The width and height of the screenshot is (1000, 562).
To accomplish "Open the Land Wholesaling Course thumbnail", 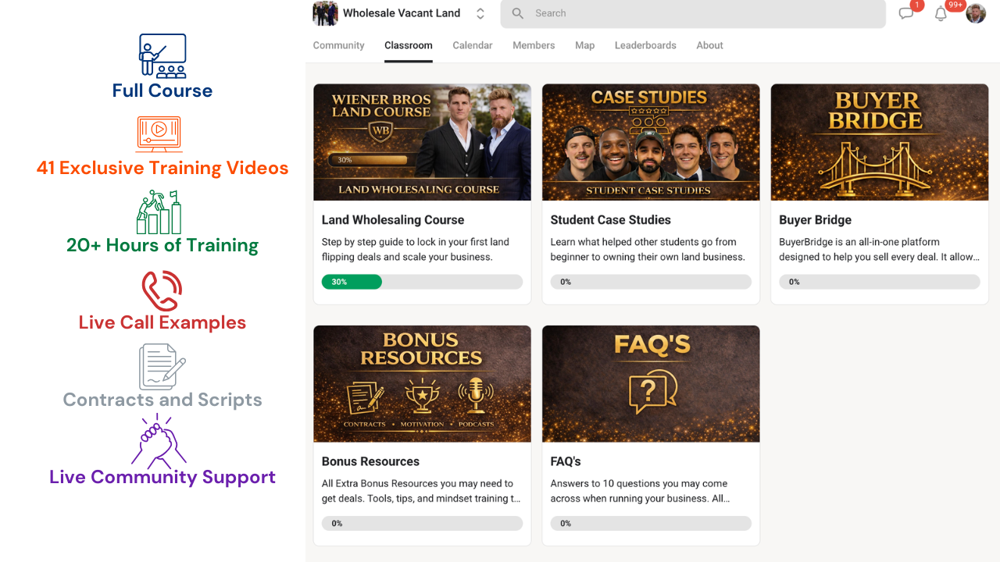I will [x=422, y=142].
